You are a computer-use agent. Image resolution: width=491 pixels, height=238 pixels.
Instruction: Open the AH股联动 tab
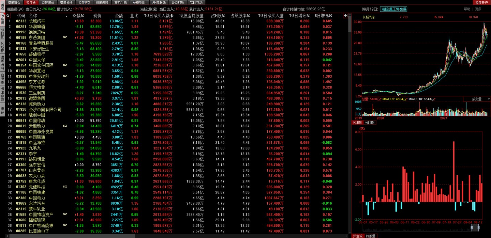[159, 2]
